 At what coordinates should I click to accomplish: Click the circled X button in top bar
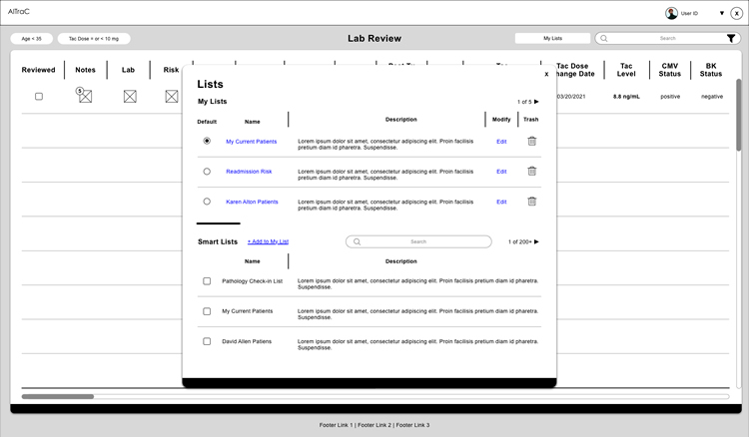tap(737, 13)
